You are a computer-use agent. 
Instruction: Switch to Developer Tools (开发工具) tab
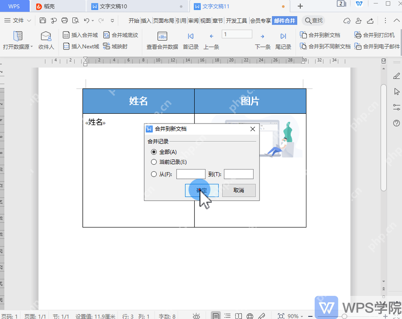pyautogui.click(x=236, y=21)
